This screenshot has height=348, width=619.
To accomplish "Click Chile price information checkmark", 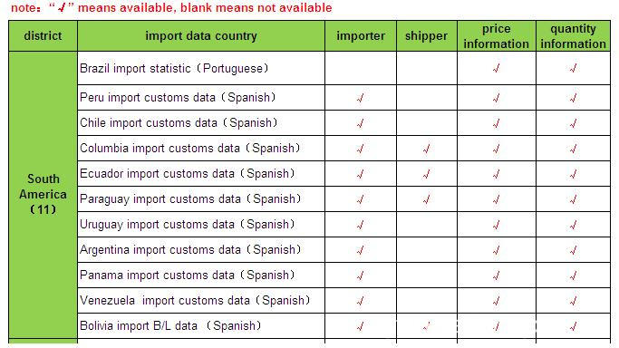I will click(497, 123).
